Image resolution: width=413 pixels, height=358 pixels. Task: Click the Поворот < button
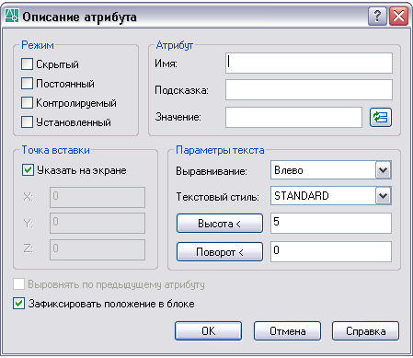coord(220,252)
